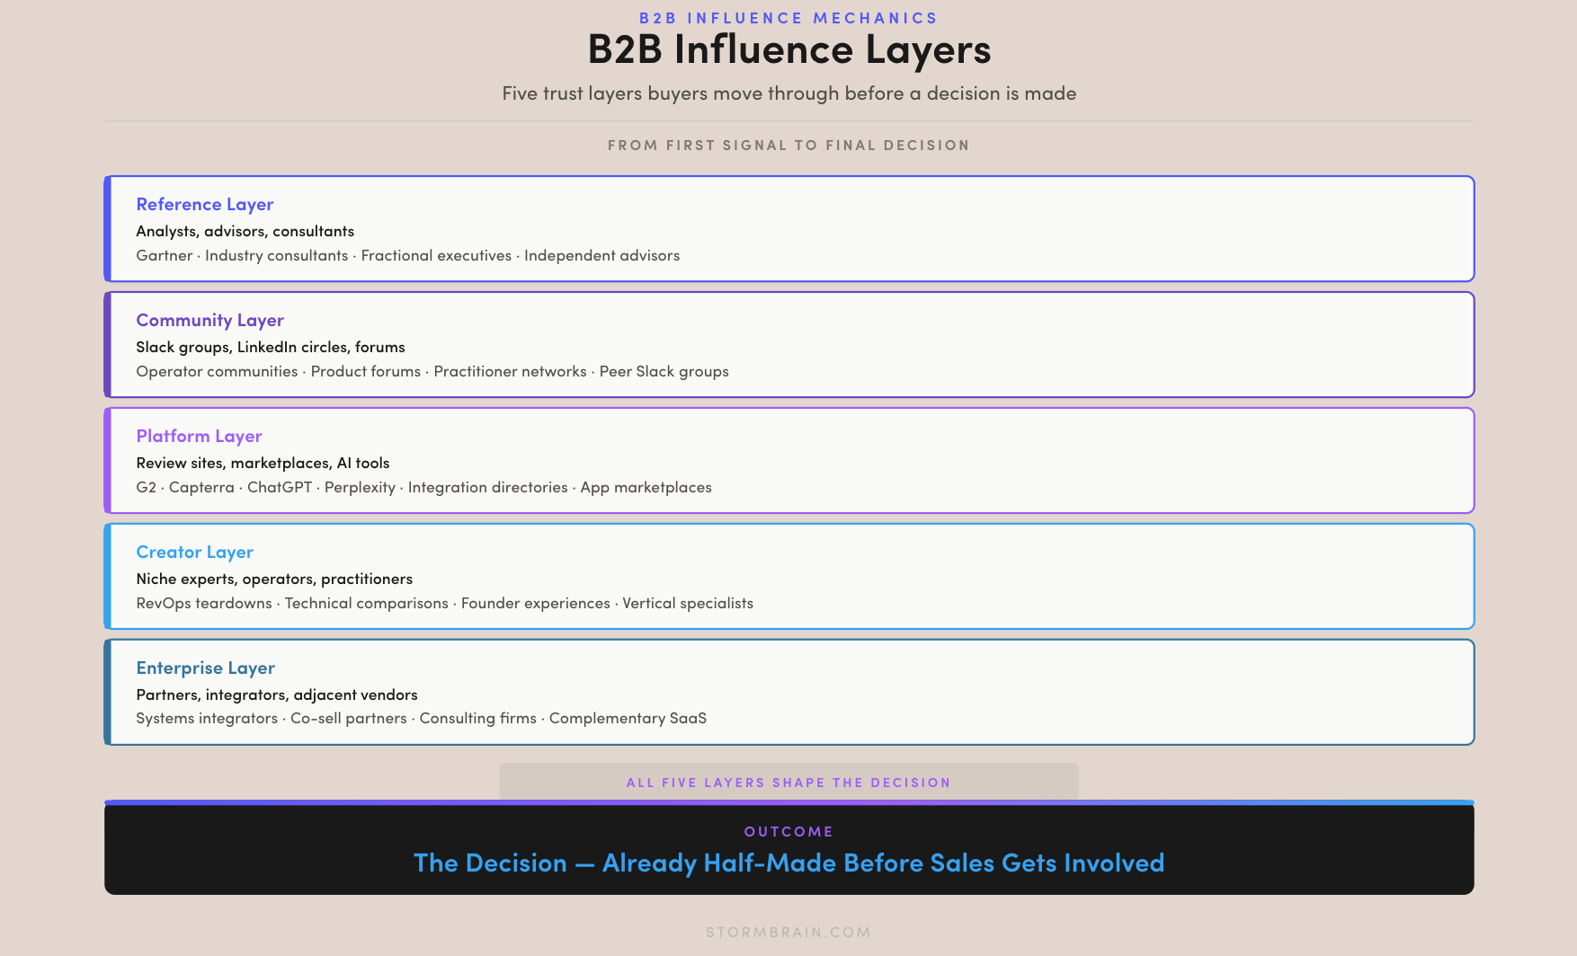
Task: Click the Decision outcome headline
Action: click(x=788, y=863)
